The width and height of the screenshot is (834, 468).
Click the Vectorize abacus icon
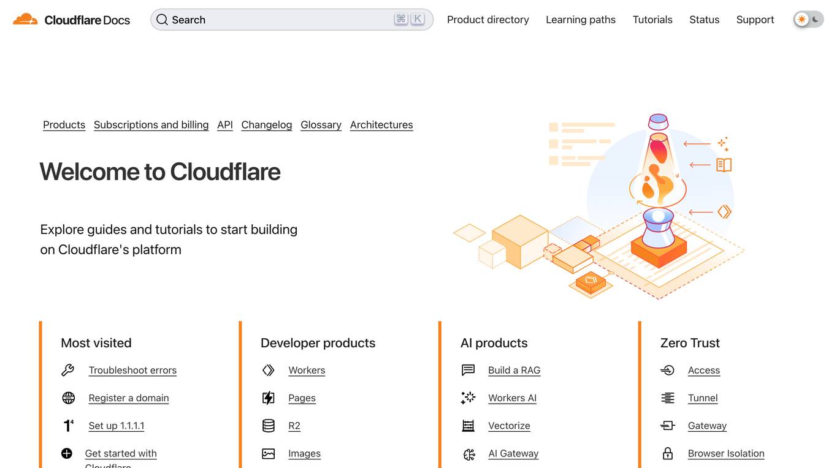(468, 425)
